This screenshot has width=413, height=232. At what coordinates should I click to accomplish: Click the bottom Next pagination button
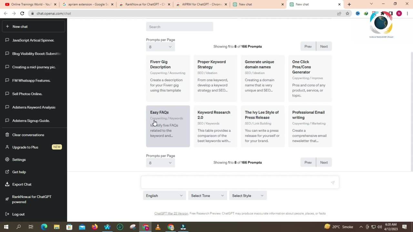[x=324, y=162]
